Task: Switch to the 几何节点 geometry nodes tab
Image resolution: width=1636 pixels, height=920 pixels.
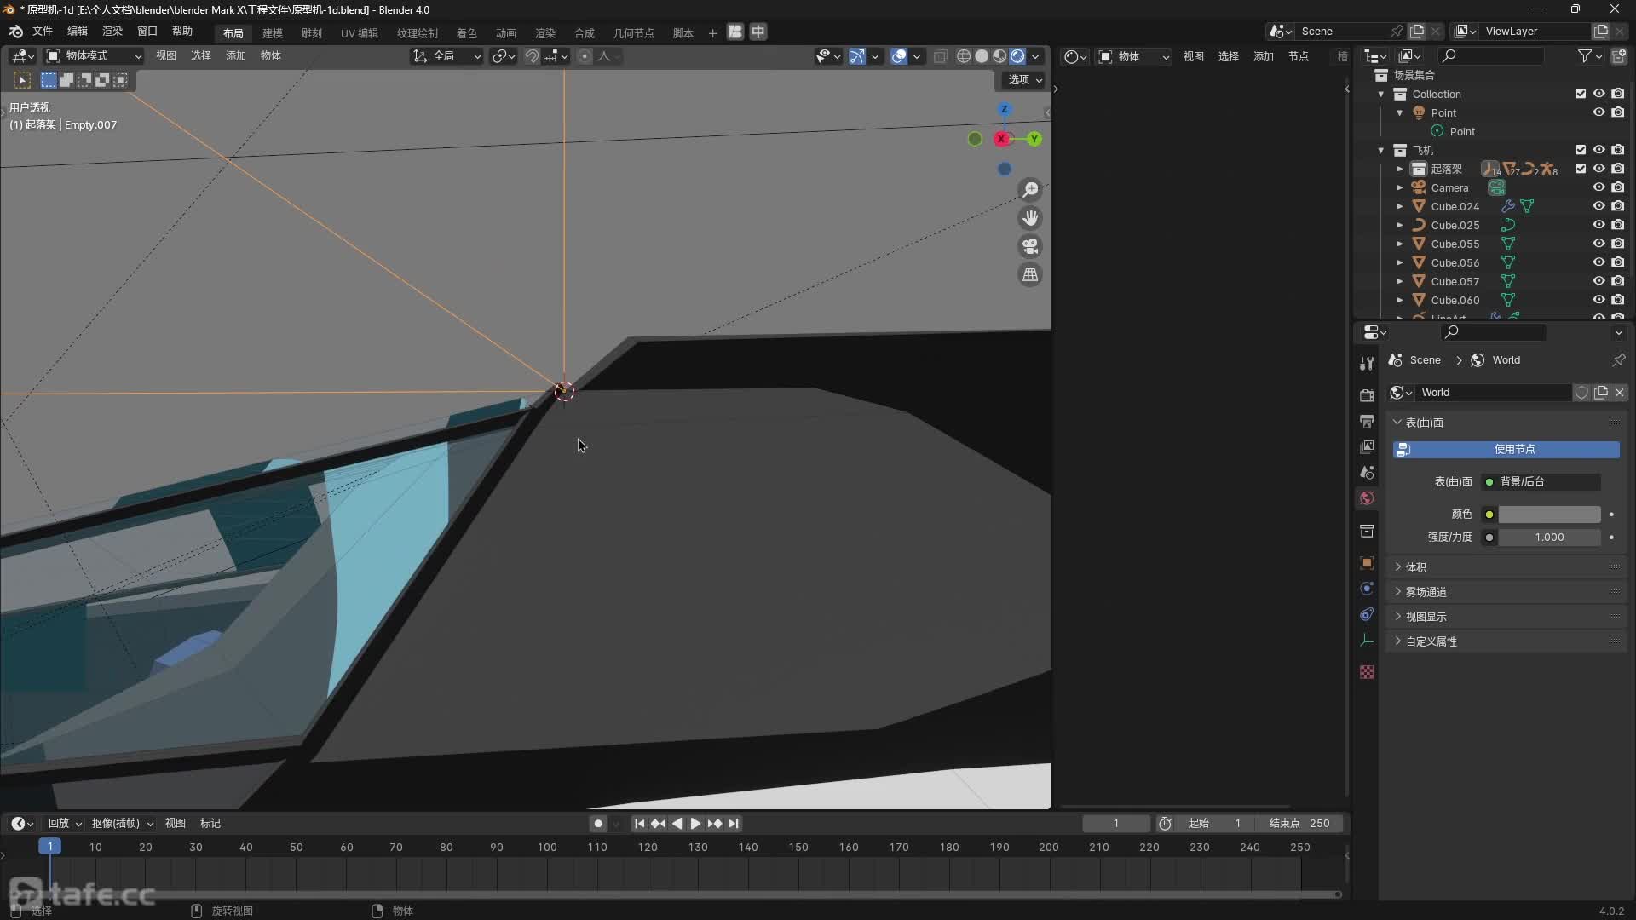Action: (x=634, y=33)
